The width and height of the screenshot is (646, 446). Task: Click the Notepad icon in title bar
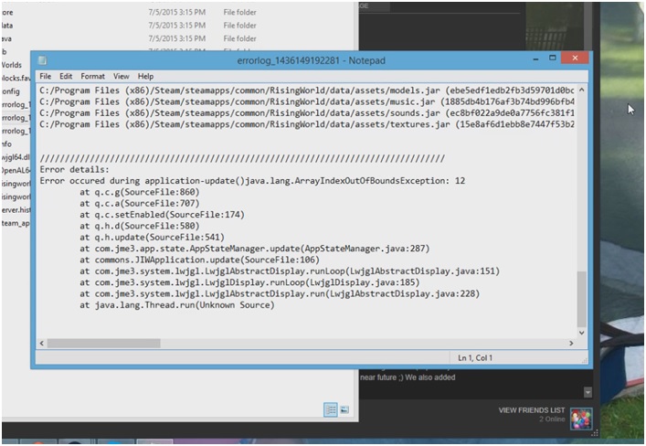pos(42,60)
